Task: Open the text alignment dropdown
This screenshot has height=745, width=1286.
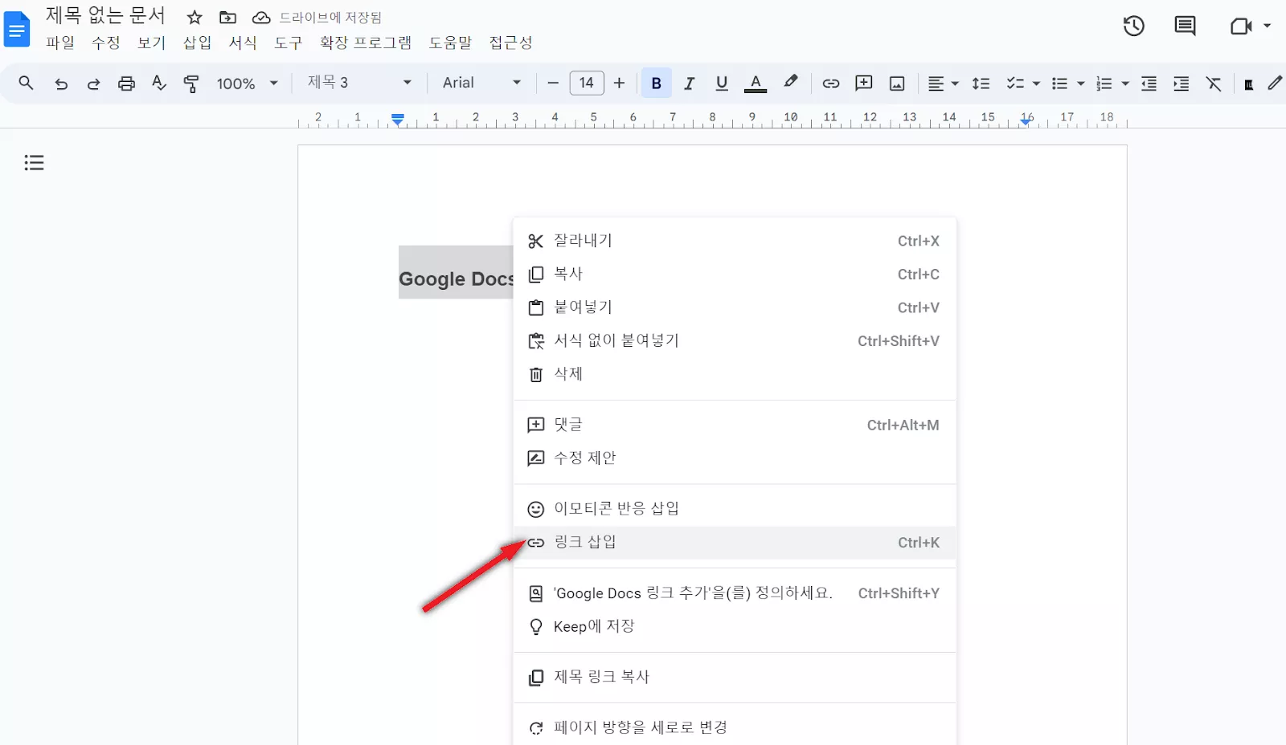Action: tap(944, 83)
